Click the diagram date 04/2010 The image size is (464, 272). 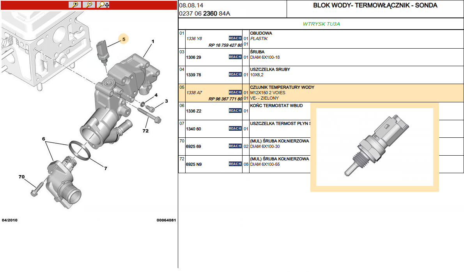click(x=10, y=220)
